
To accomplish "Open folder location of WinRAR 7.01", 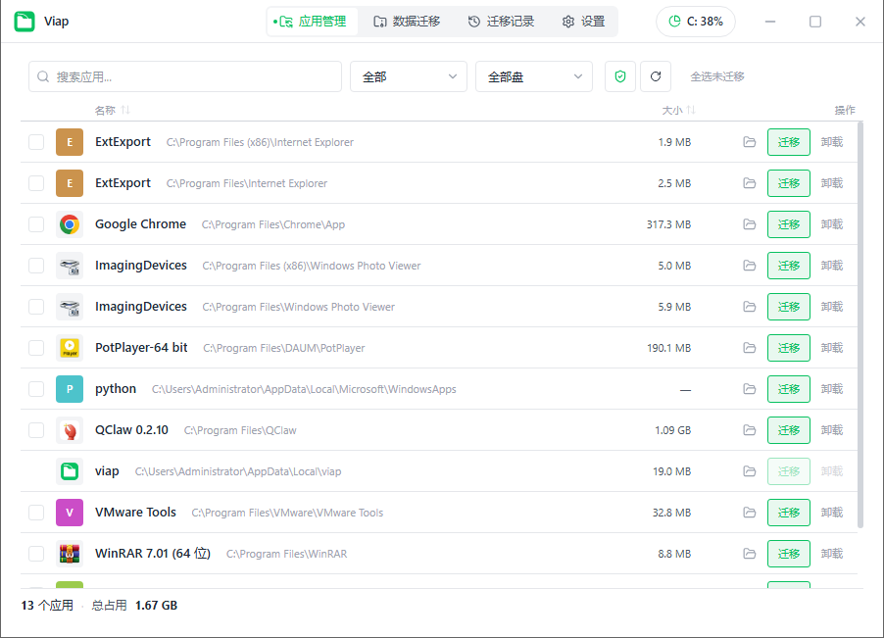I will [x=750, y=554].
